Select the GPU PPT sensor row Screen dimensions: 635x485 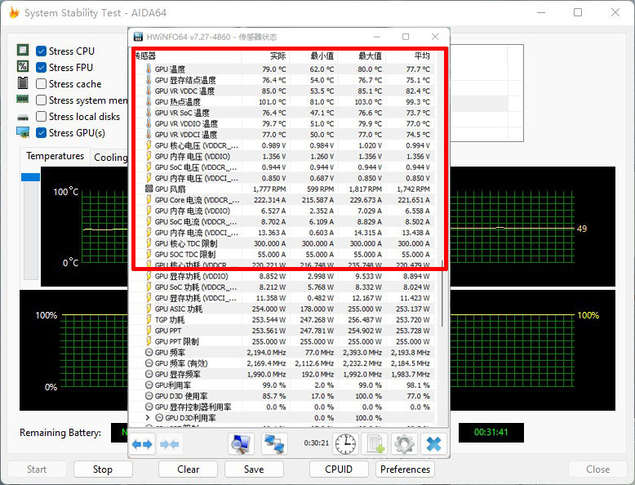[x=282, y=331]
